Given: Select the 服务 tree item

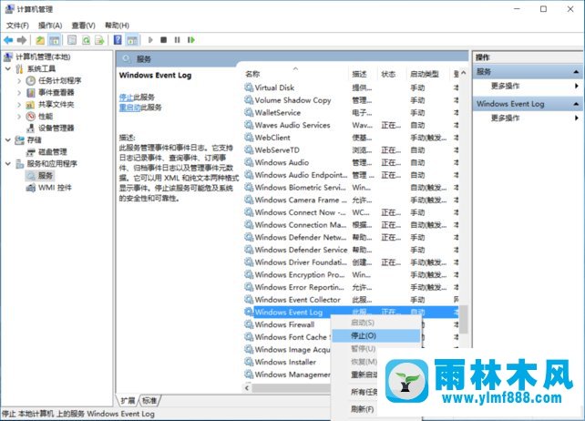Looking at the screenshot, I should coord(46,175).
